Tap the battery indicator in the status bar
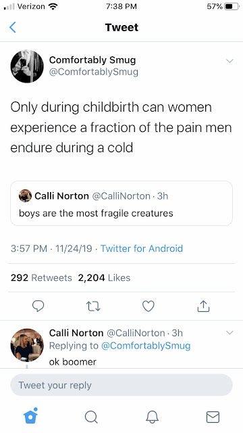Image resolution: width=243 pixels, height=433 pixels. tap(232, 6)
